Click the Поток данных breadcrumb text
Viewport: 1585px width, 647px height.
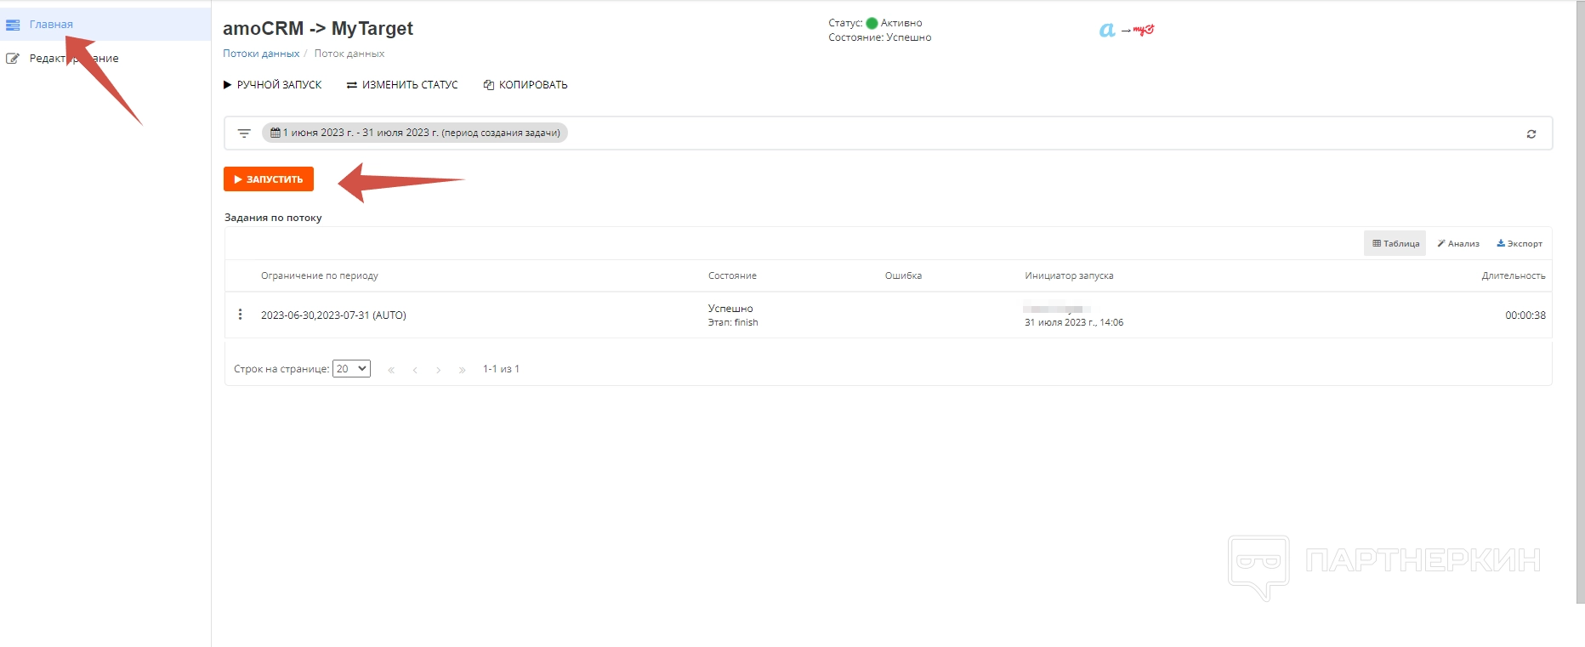pyautogui.click(x=349, y=54)
